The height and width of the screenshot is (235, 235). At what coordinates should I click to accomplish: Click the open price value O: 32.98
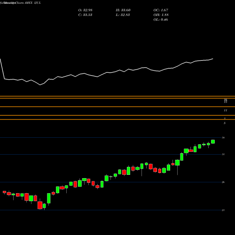[85, 10]
